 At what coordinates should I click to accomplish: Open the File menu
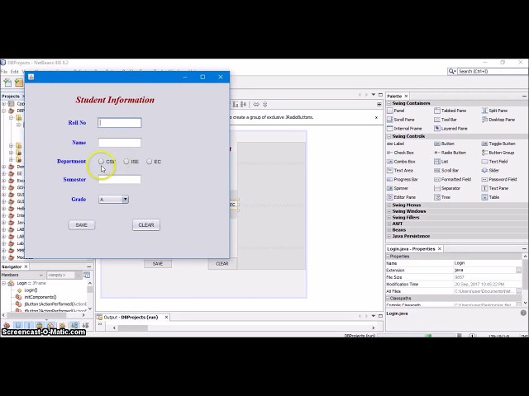(4, 72)
